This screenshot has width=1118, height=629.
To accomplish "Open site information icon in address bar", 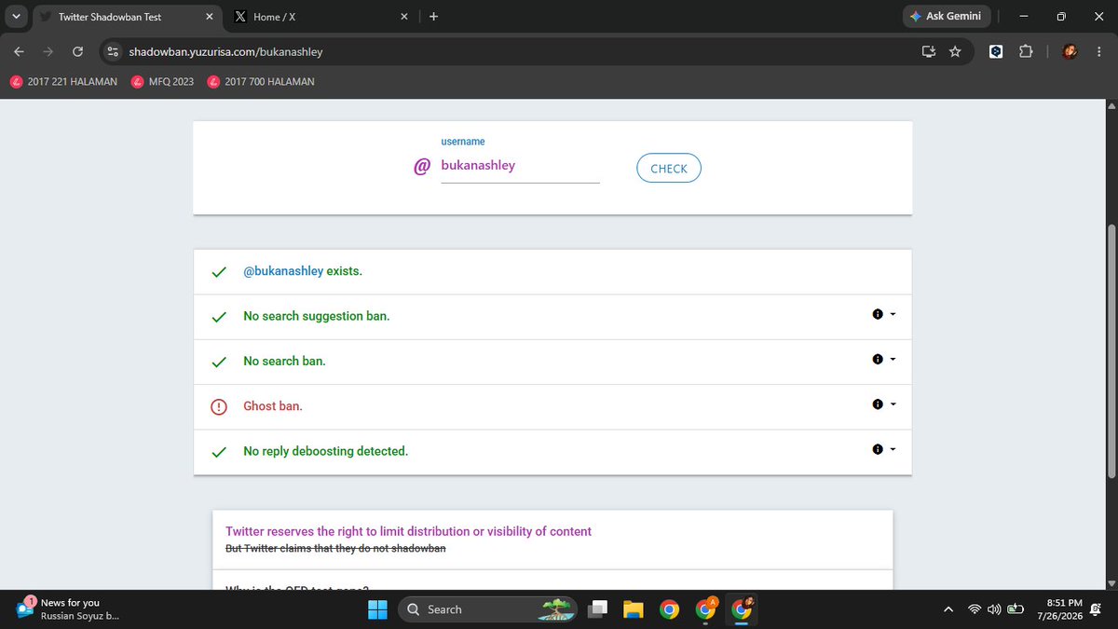I will (x=113, y=52).
